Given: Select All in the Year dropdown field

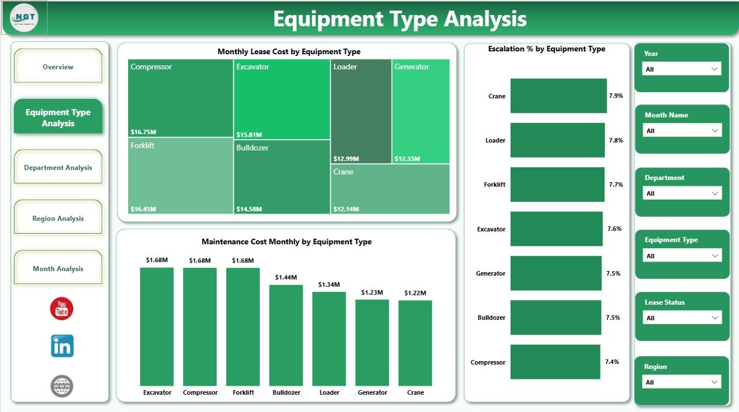Looking at the screenshot, I should coord(681,68).
